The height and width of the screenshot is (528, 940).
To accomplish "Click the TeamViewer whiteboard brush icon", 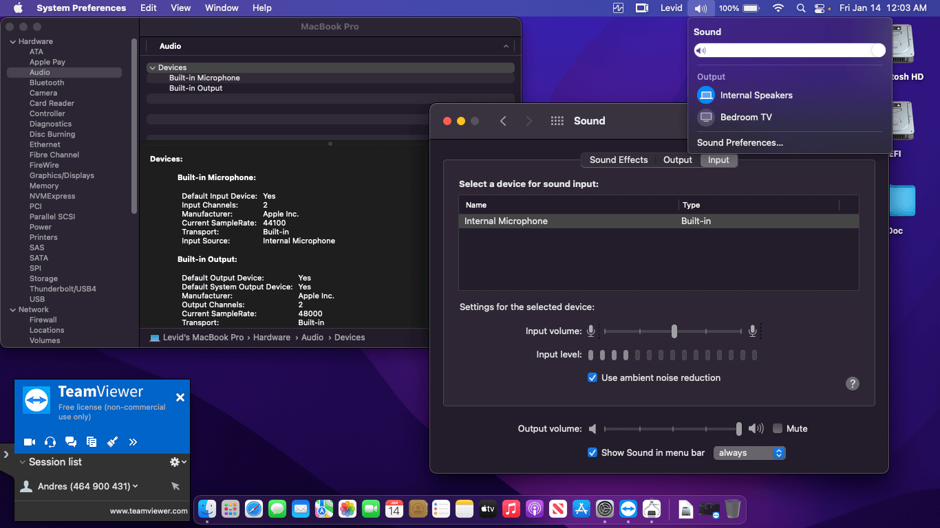I will pyautogui.click(x=112, y=442).
